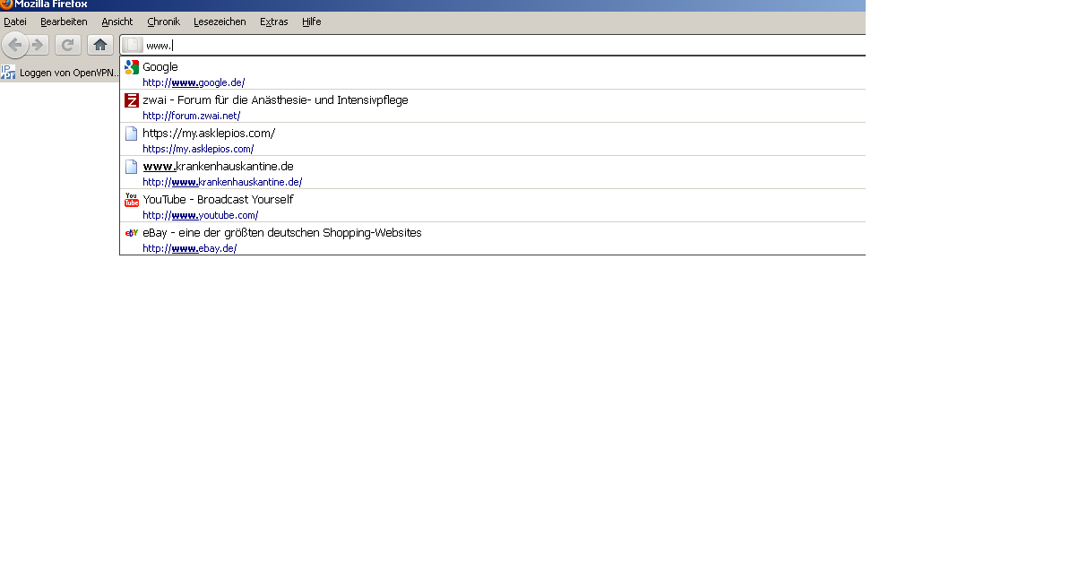This screenshot has height=579, width=1087.
Task: Click the page identity icon in address bar
Action: (133, 45)
